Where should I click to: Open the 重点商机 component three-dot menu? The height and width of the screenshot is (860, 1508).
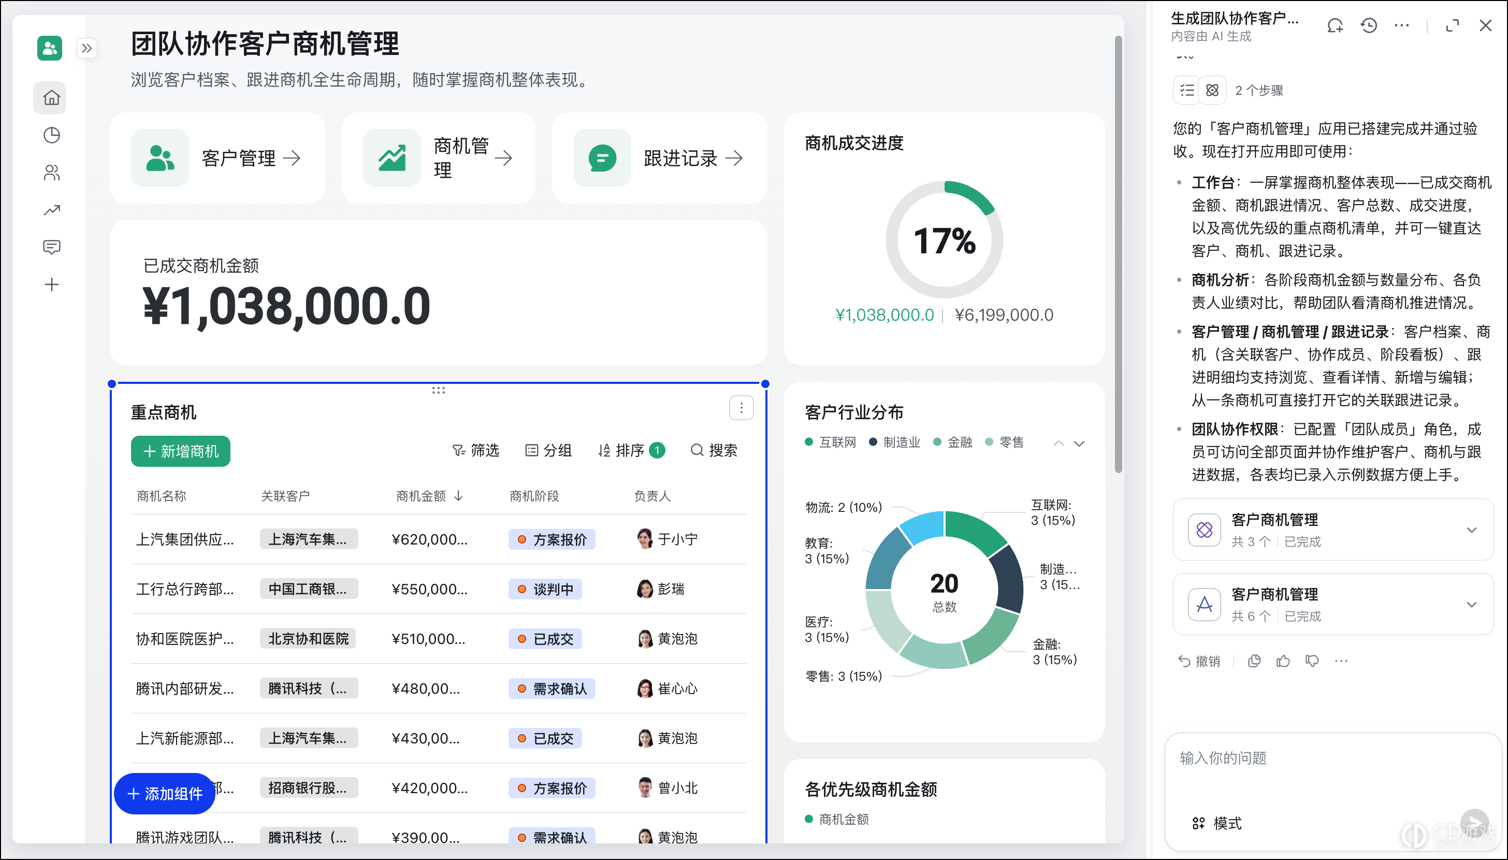coord(741,408)
